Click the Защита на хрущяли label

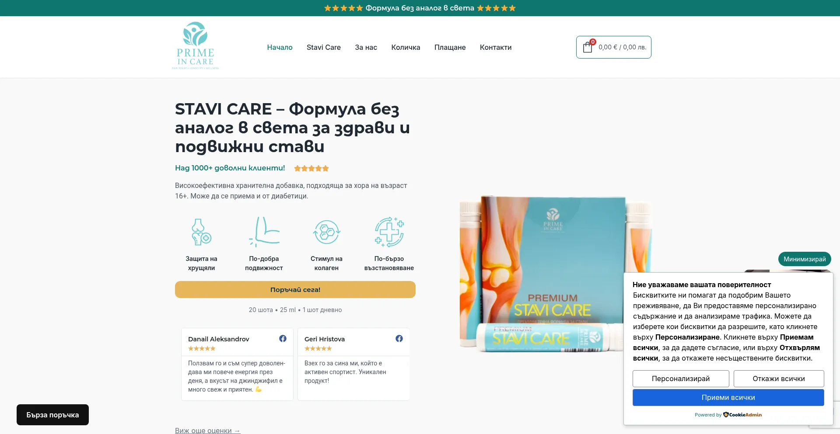[201, 263]
